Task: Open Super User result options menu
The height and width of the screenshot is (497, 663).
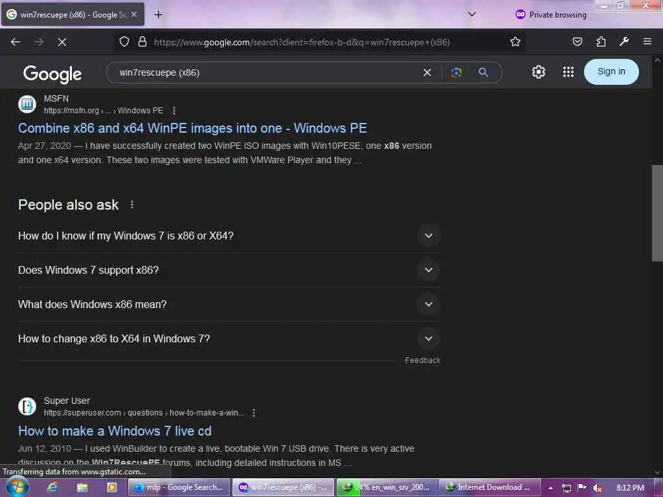Action: (x=253, y=413)
